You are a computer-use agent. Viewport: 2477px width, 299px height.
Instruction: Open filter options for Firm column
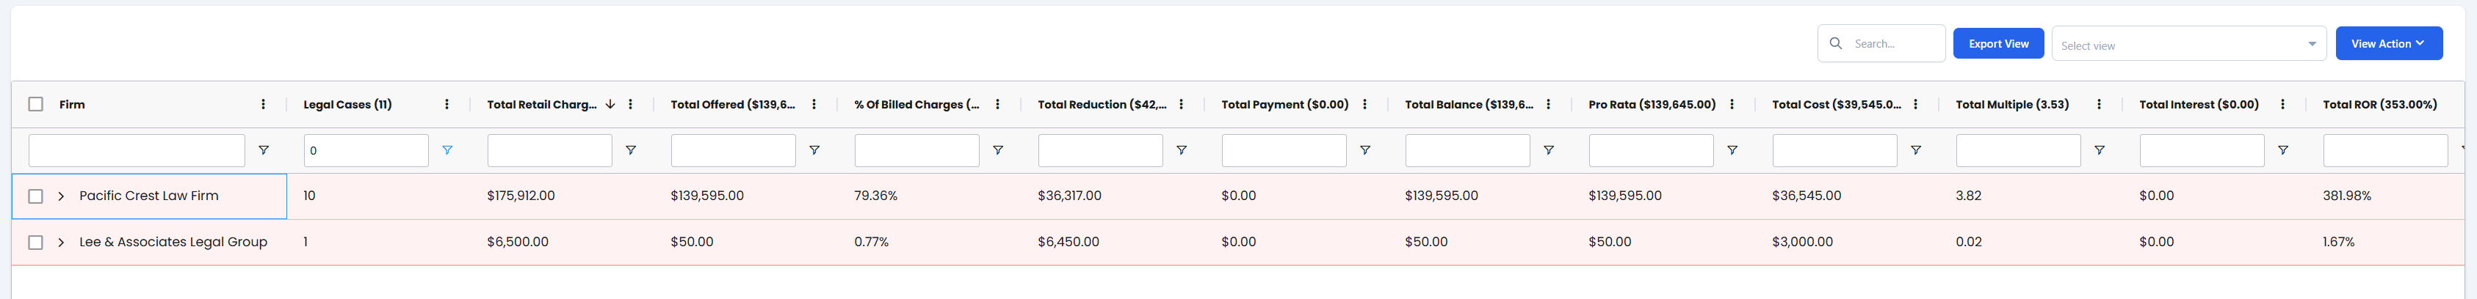262,150
